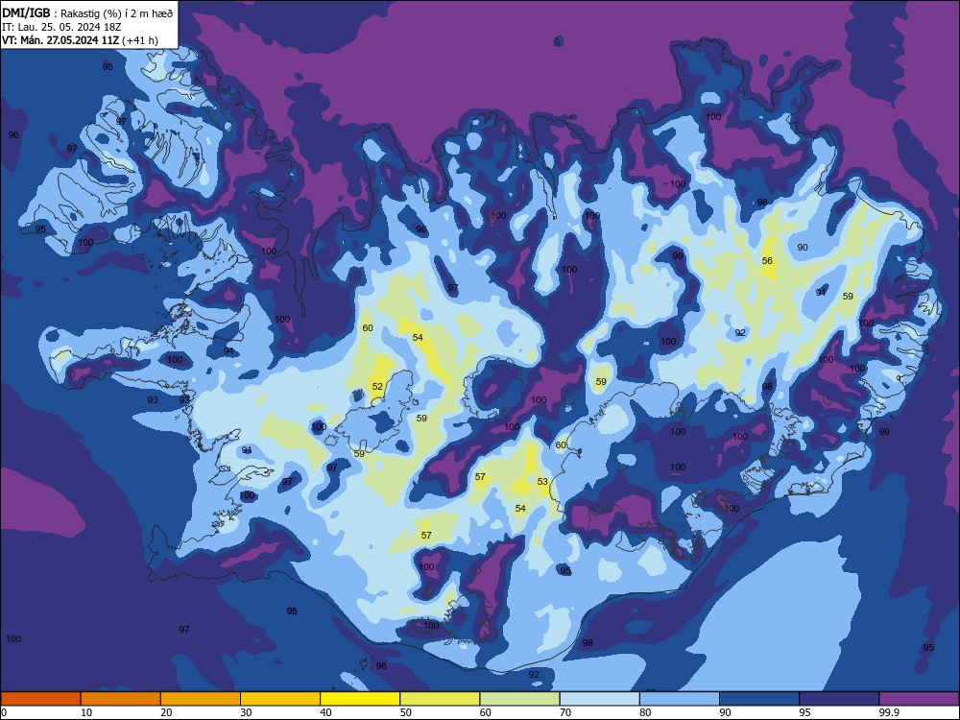Screen dimensions: 960x720
Task: Click the 'VT: Mán. 27.05.2024 11Z (+41 h)' line
Action: (81, 40)
